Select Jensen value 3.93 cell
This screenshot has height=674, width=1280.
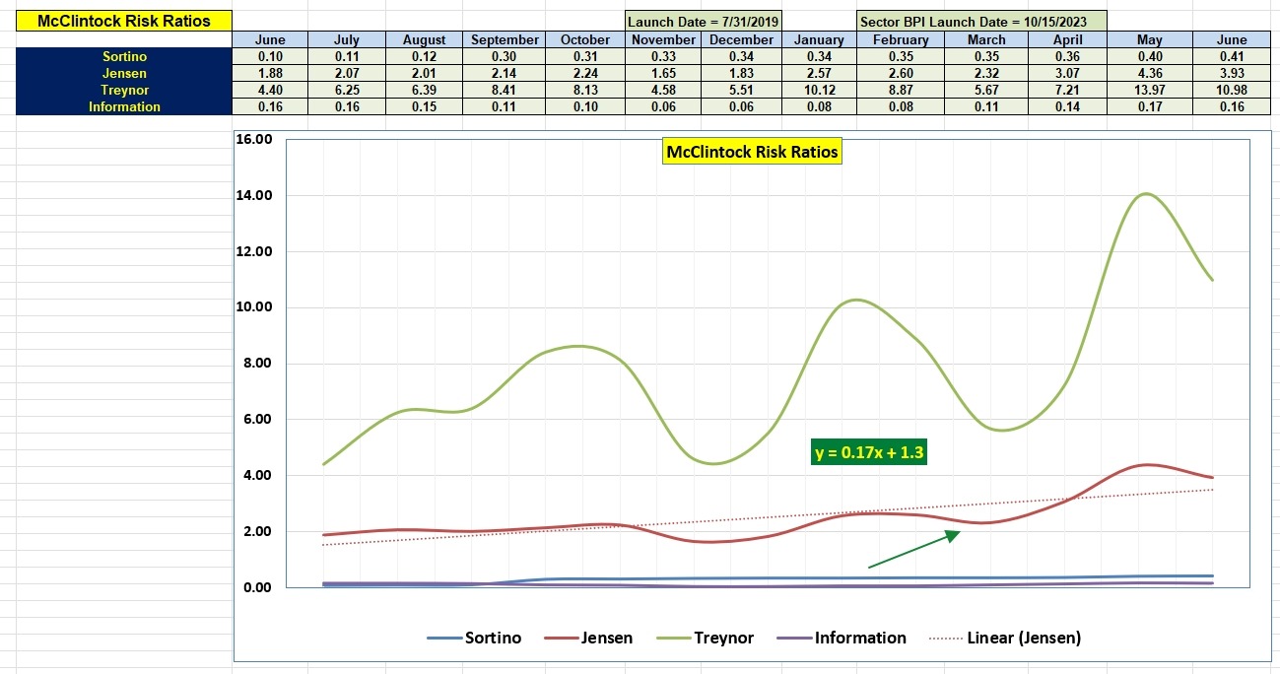pyautogui.click(x=1232, y=73)
